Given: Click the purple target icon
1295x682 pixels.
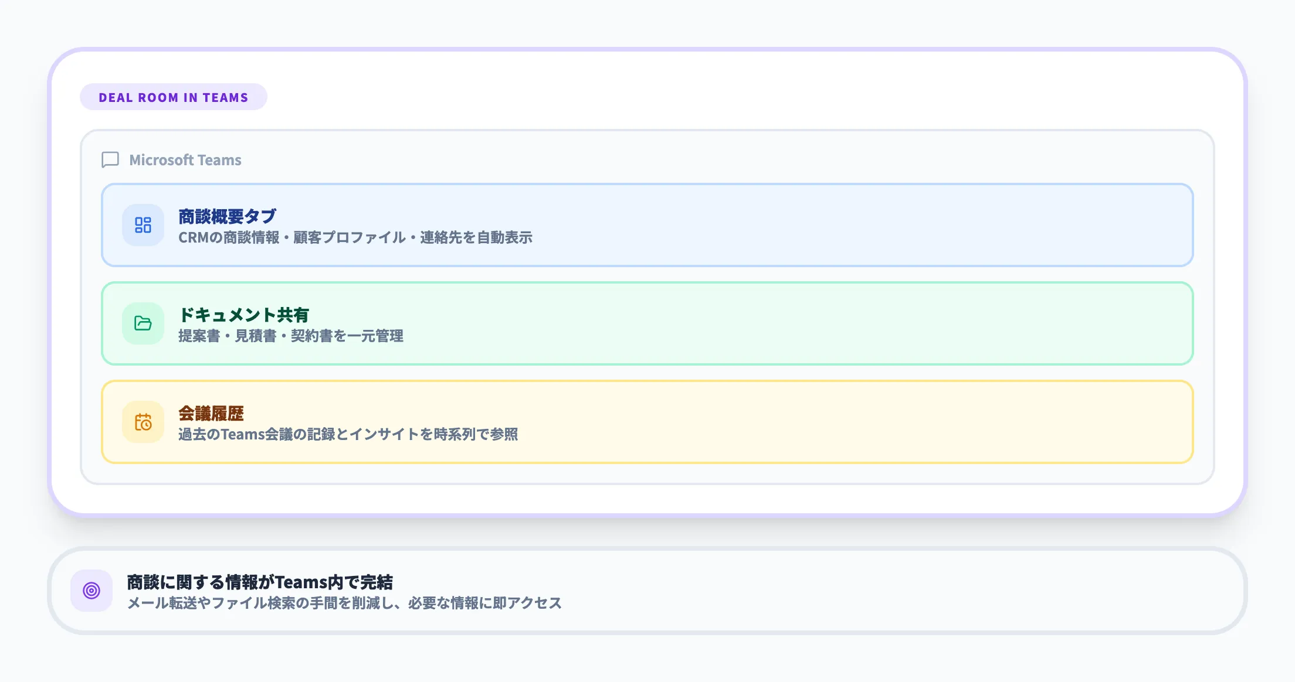Looking at the screenshot, I should [91, 591].
